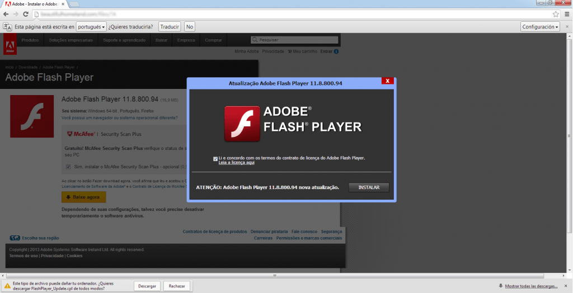Viewport: 573px width, 293px height.
Task: Open the Termos de uso footer link
Action: (x=24, y=256)
